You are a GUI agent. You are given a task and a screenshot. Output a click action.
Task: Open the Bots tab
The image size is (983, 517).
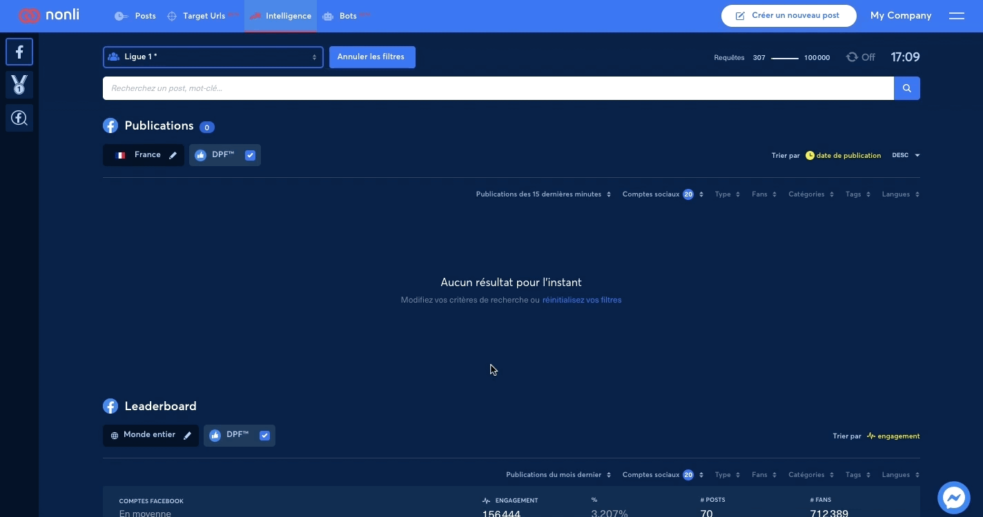345,16
